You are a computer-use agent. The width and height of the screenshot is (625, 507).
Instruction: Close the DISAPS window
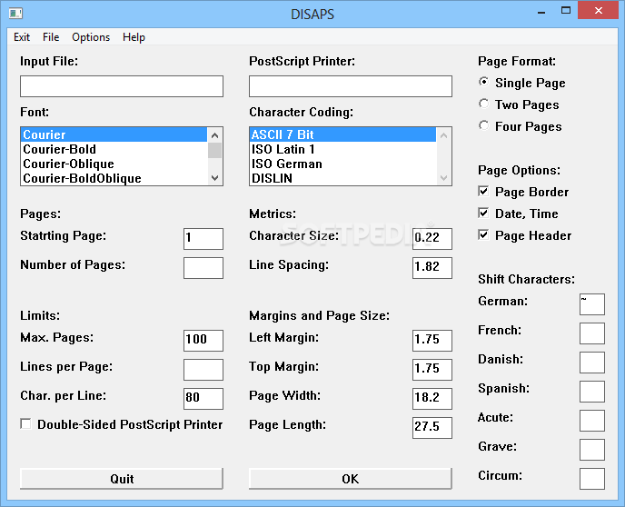[599, 11]
